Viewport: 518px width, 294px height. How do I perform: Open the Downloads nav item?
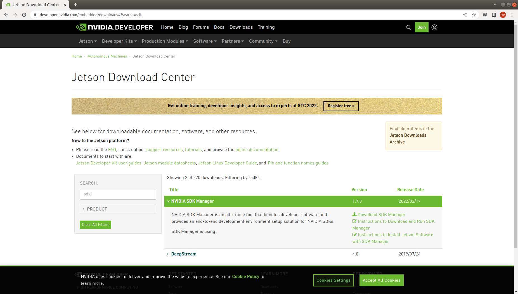click(241, 27)
